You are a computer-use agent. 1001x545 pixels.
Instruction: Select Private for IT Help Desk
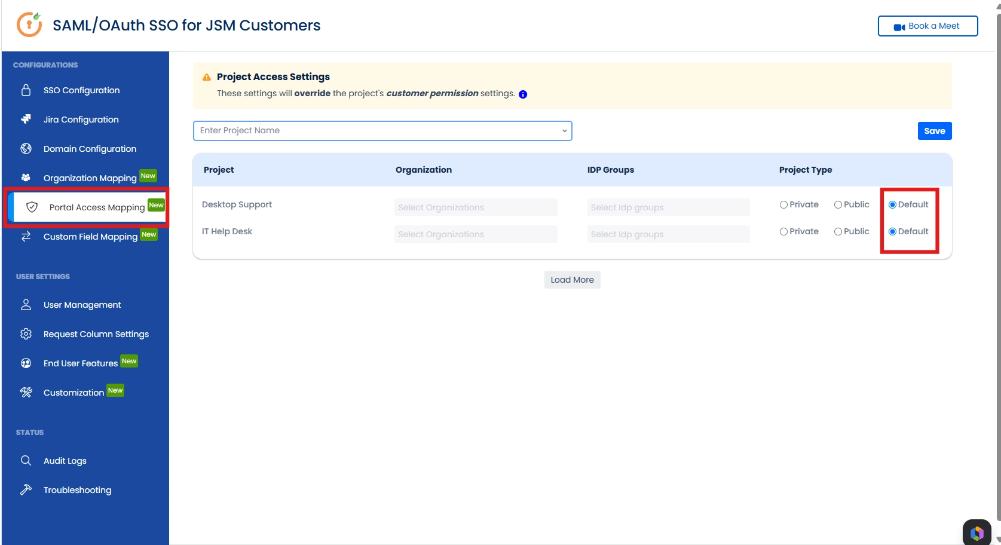(x=783, y=232)
